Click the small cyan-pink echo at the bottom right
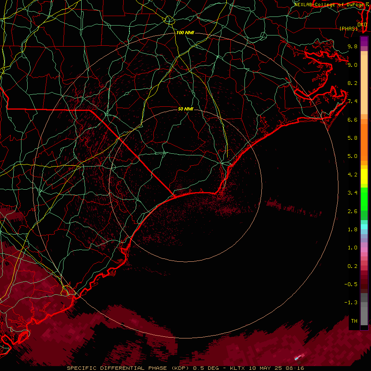371x371 pixels. click(x=299, y=357)
